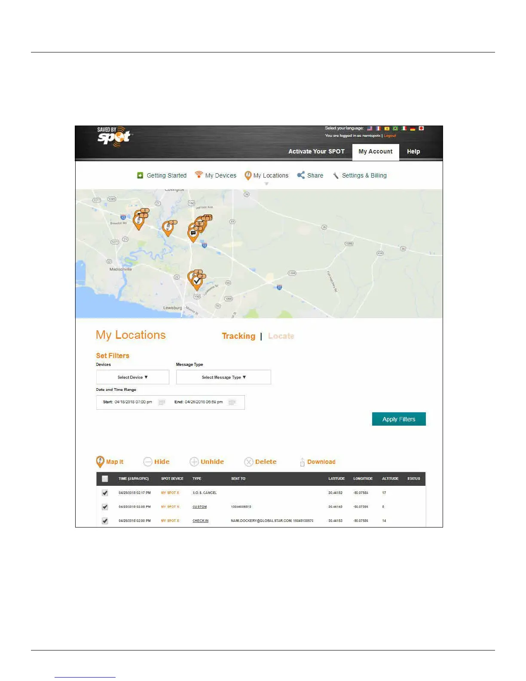Select the Italian flag language icon
The image size is (526, 681).
pyautogui.click(x=404, y=128)
